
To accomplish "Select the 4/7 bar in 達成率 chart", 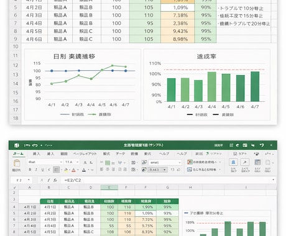I will 255,86.
